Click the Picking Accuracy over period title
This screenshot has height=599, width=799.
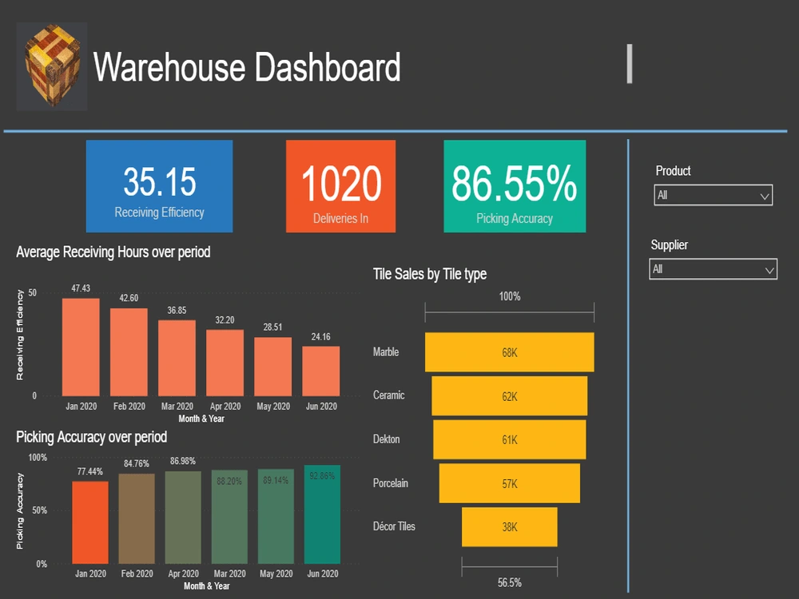[x=90, y=437]
